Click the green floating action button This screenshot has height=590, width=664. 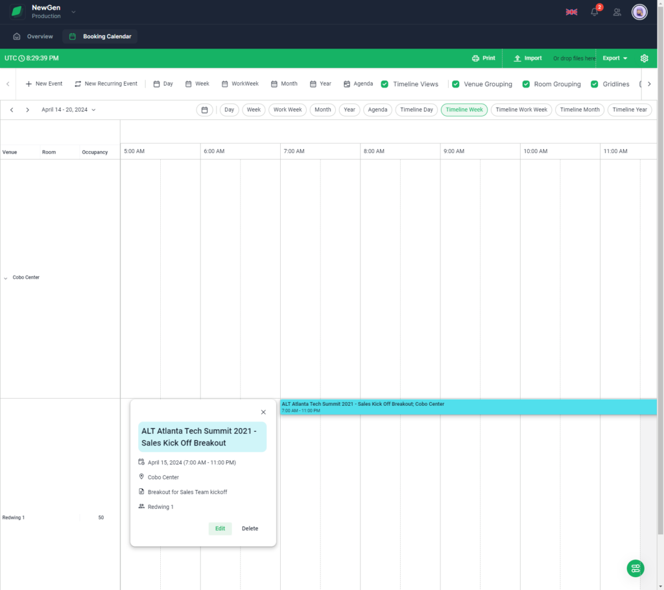635,568
